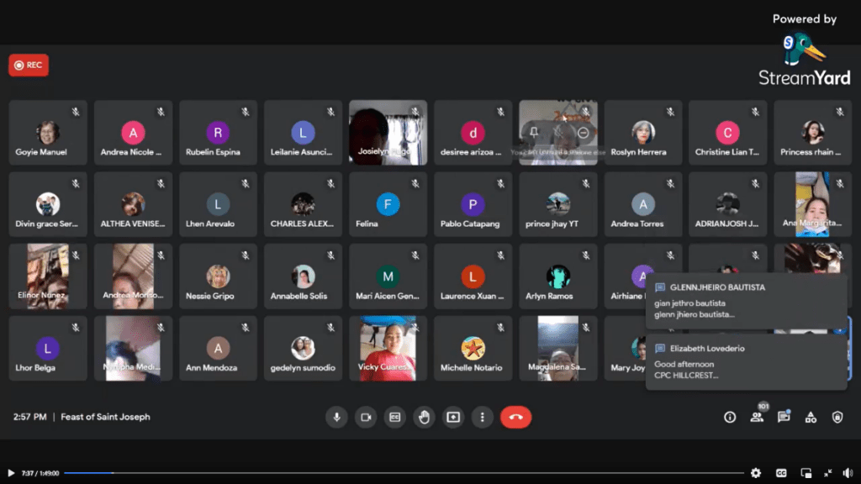
Task: Open the chat panel icon
Action: coord(784,417)
